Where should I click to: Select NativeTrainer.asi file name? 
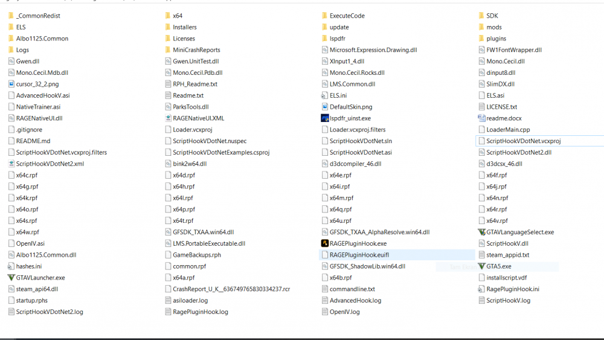point(38,107)
